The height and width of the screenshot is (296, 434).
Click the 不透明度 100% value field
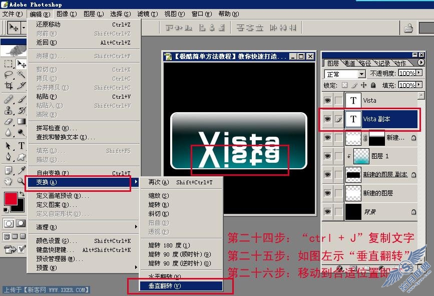(407, 73)
